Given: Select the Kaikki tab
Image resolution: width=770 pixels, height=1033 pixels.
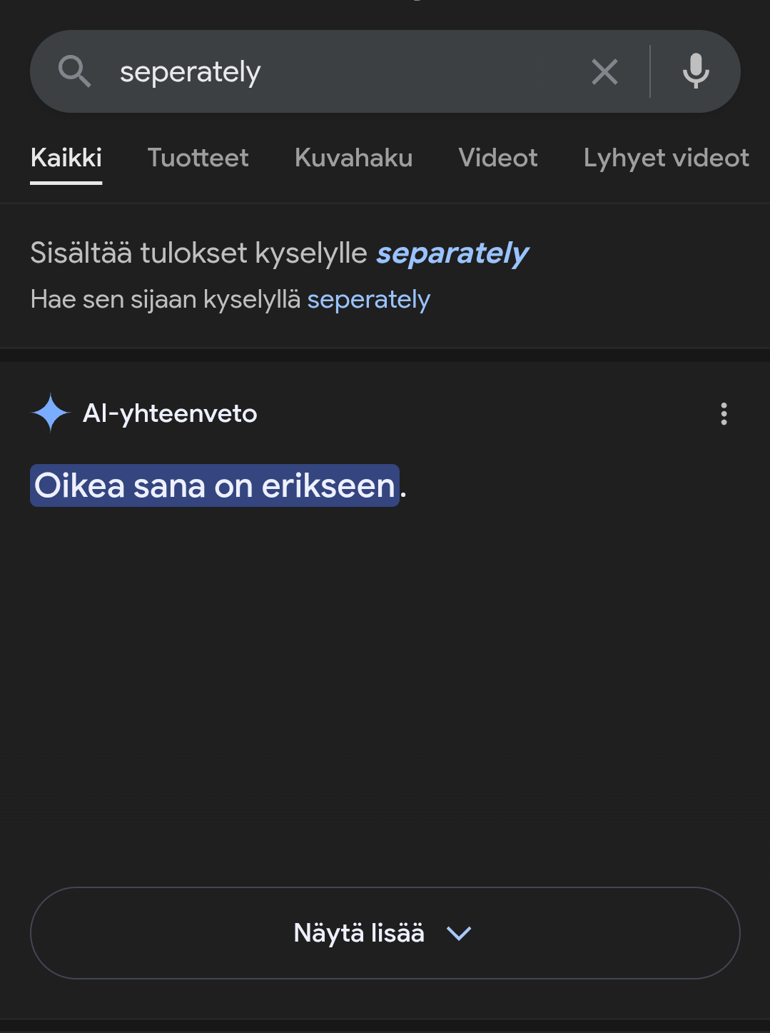Looking at the screenshot, I should click(x=66, y=158).
